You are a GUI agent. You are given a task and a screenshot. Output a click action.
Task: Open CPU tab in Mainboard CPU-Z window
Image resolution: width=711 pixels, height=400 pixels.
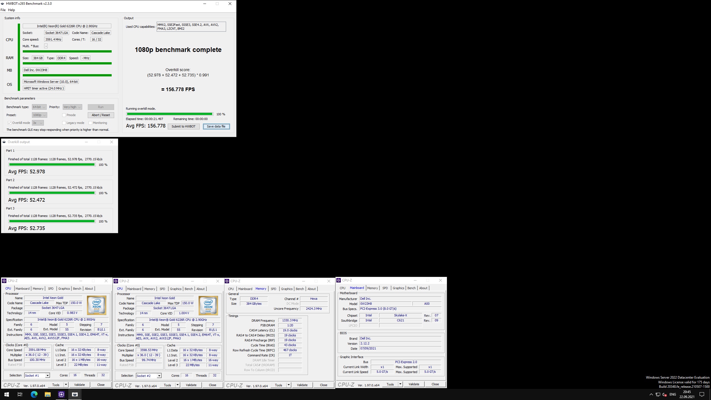coord(343,288)
